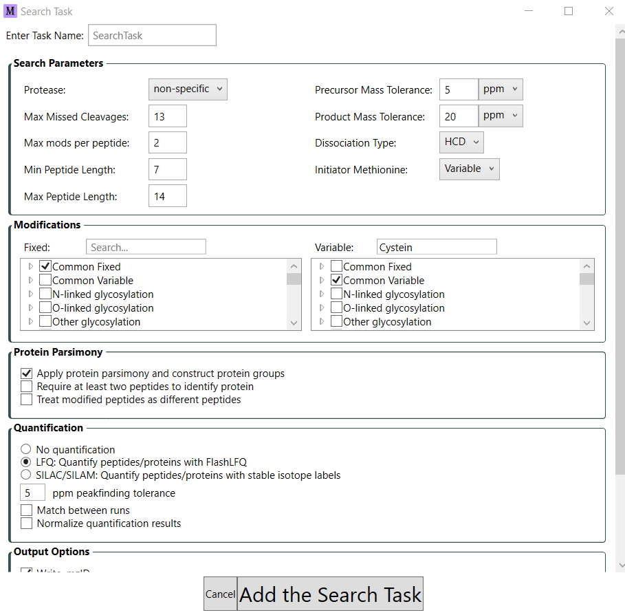Enable Treat modified peptides as different peptides
Image resolution: width=625 pixels, height=615 pixels.
point(25,399)
